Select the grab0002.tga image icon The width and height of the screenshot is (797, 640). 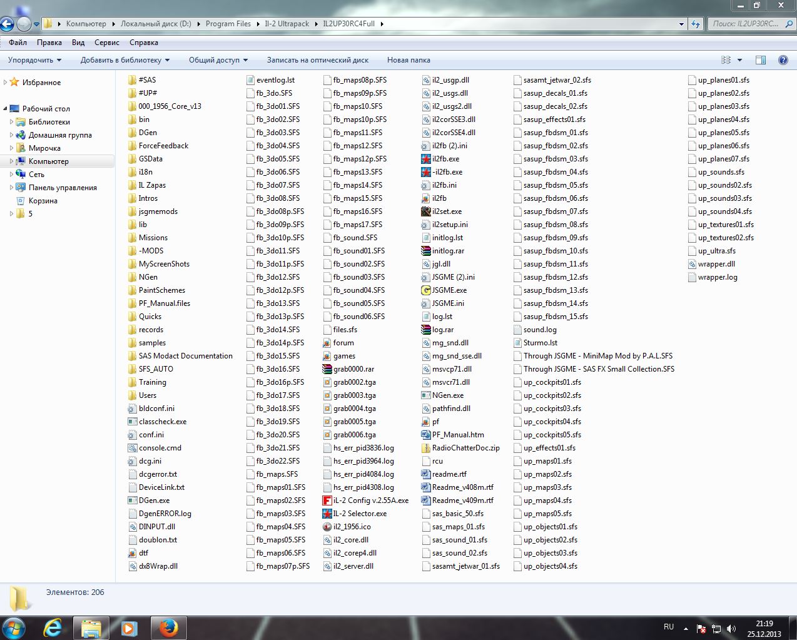point(327,382)
